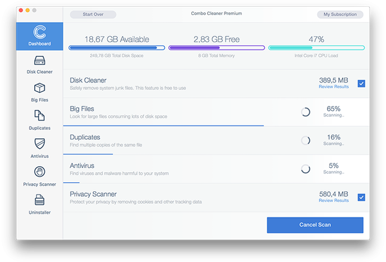Open the Antivirus shield icon
The width and height of the screenshot is (386, 262).
coord(40,144)
